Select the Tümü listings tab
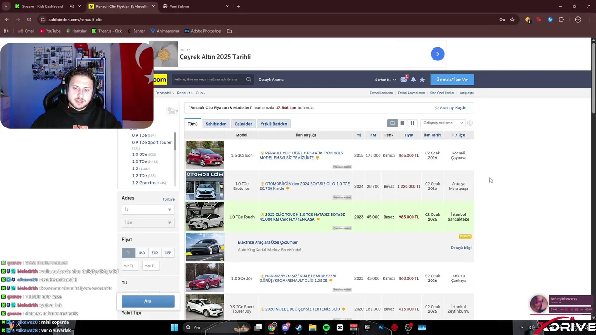 pos(193,124)
